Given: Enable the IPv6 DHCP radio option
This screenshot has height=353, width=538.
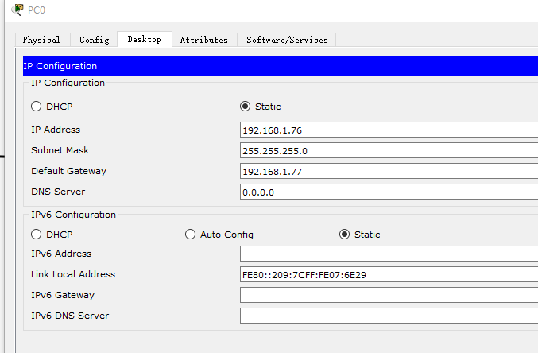Looking at the screenshot, I should click(37, 235).
